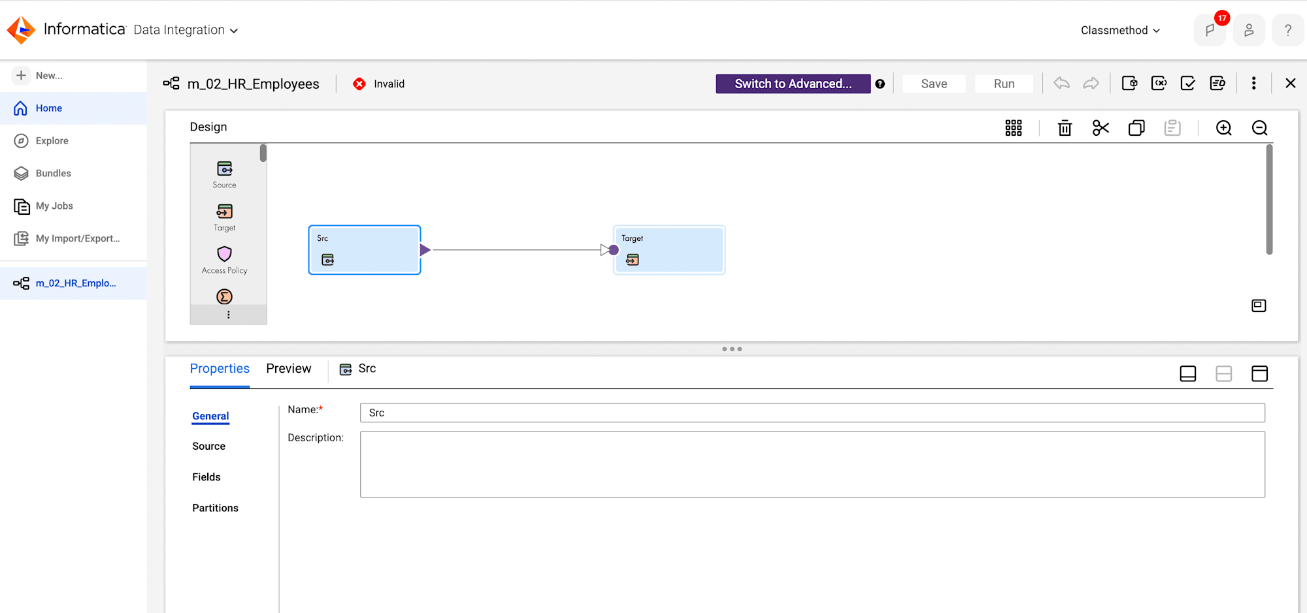Click the Src node output arrow port
The image size is (1307, 613).
[425, 250]
